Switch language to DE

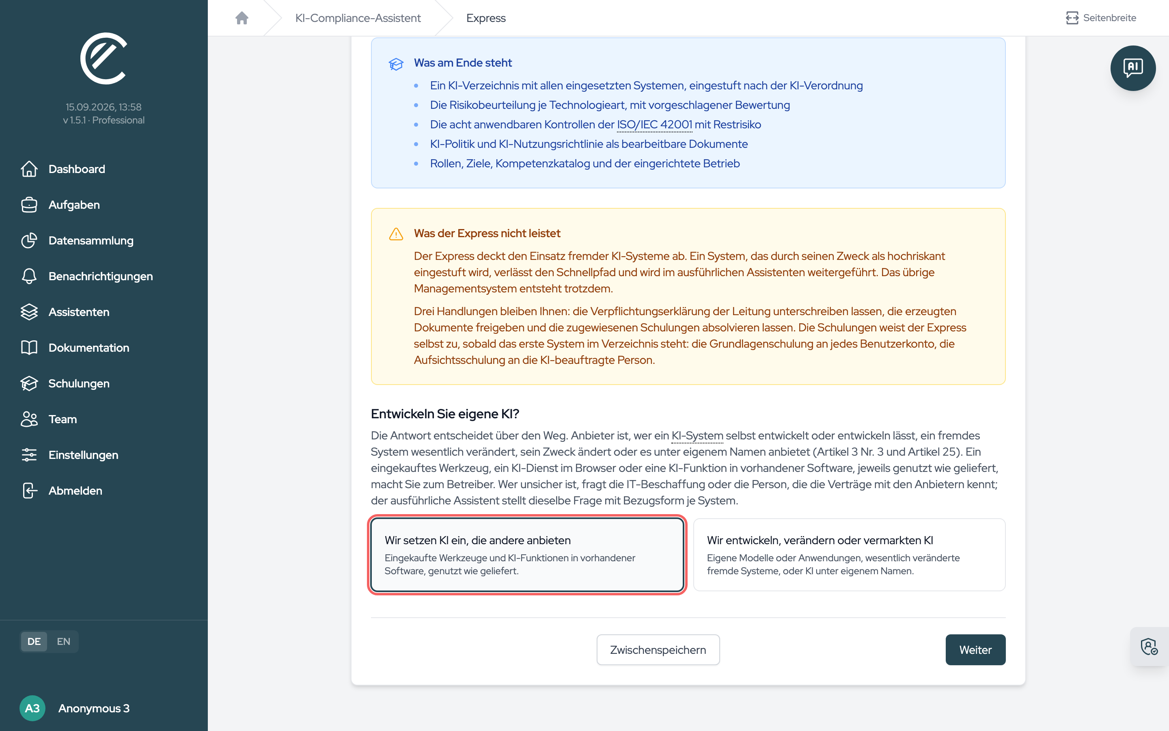click(x=34, y=642)
